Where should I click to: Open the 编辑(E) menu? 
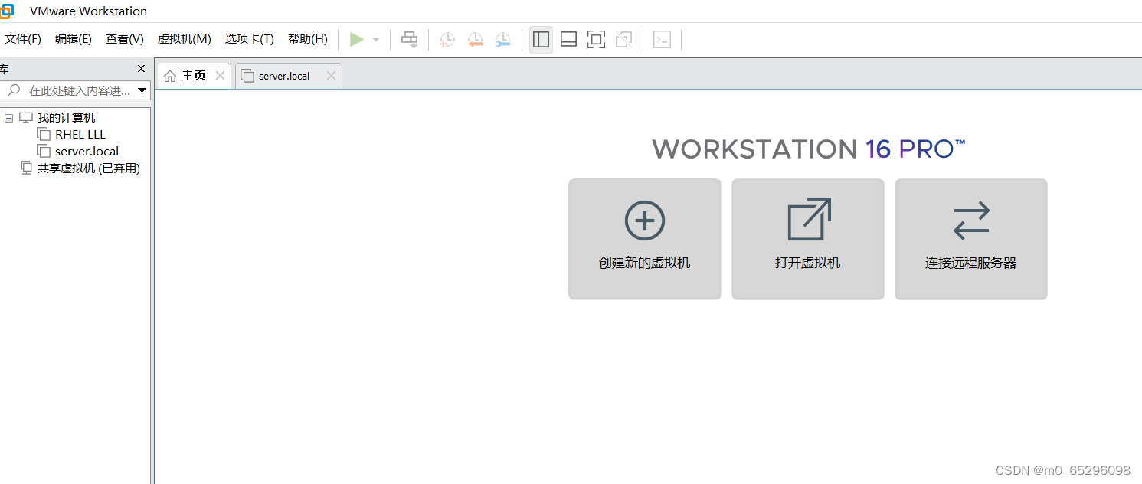(x=74, y=39)
